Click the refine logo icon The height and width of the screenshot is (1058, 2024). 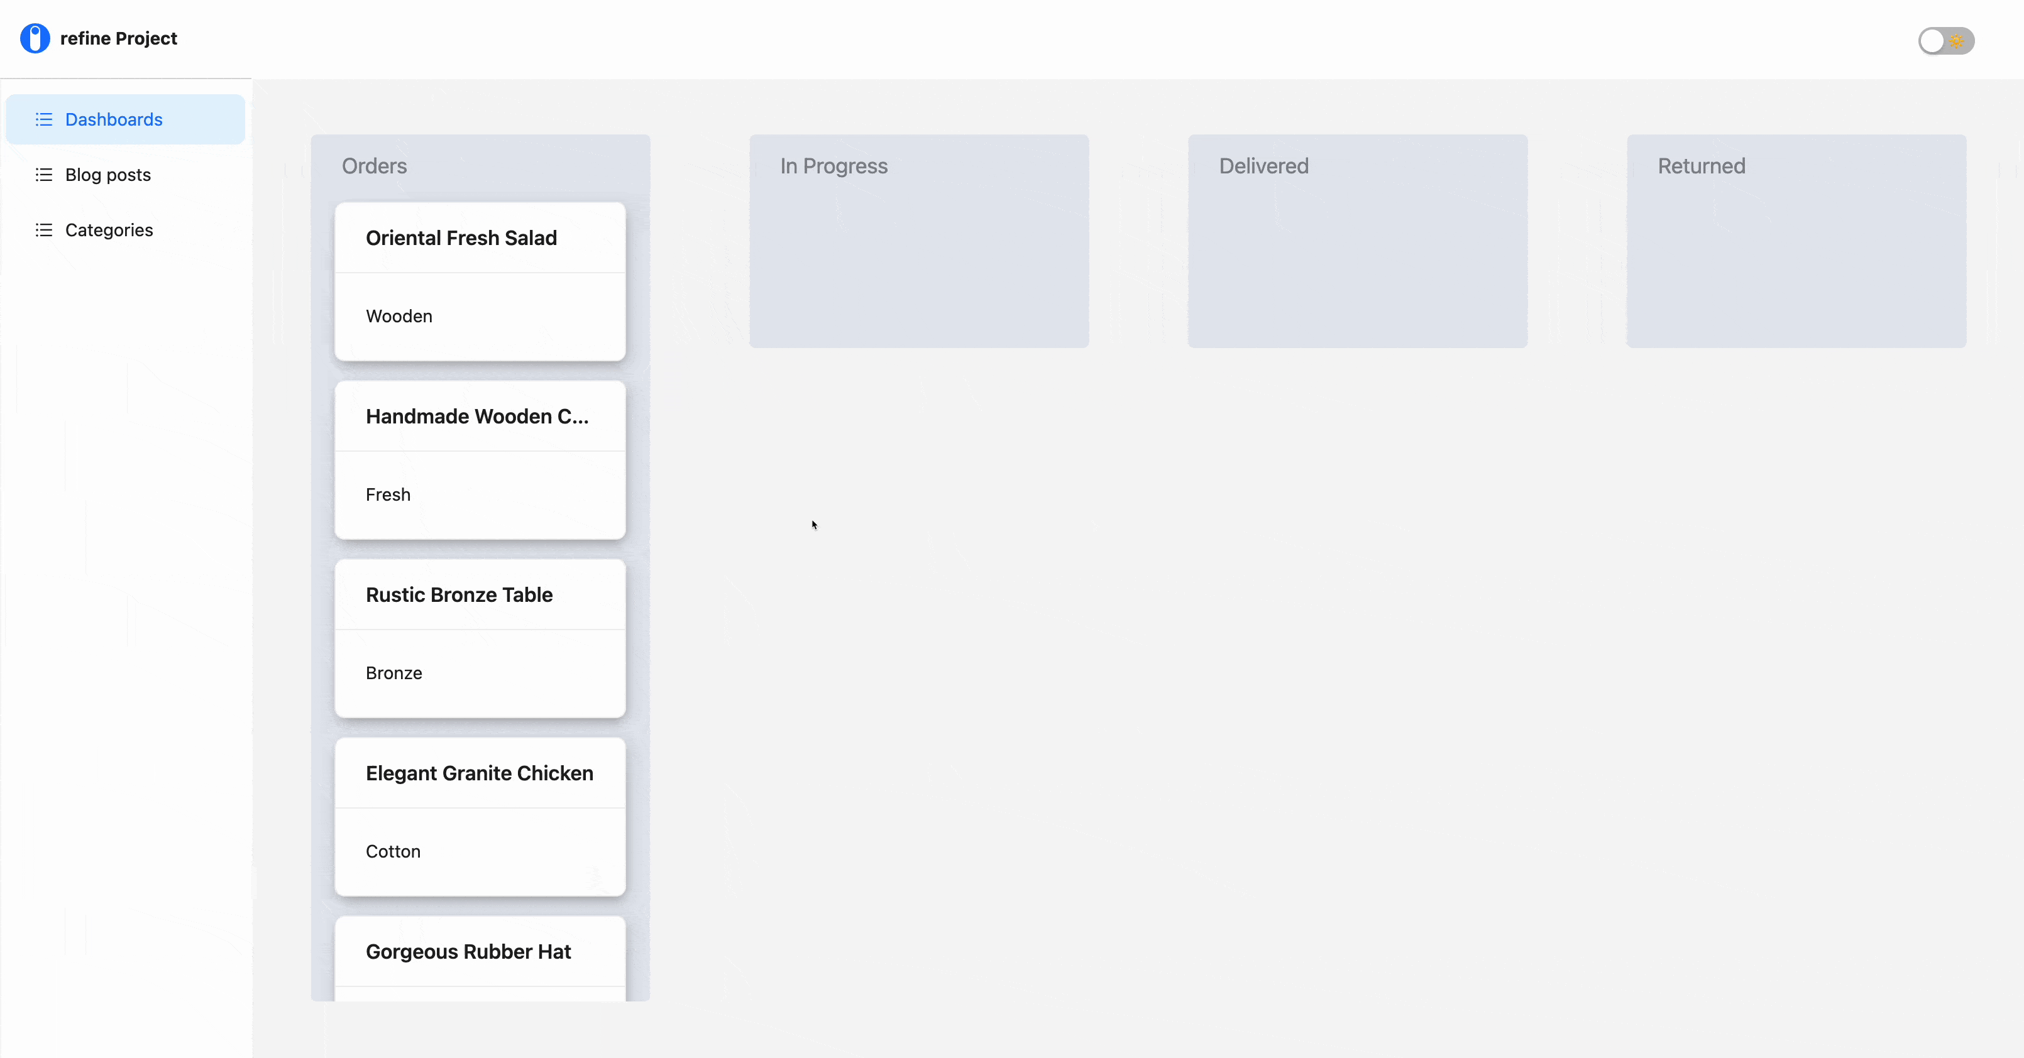35,37
